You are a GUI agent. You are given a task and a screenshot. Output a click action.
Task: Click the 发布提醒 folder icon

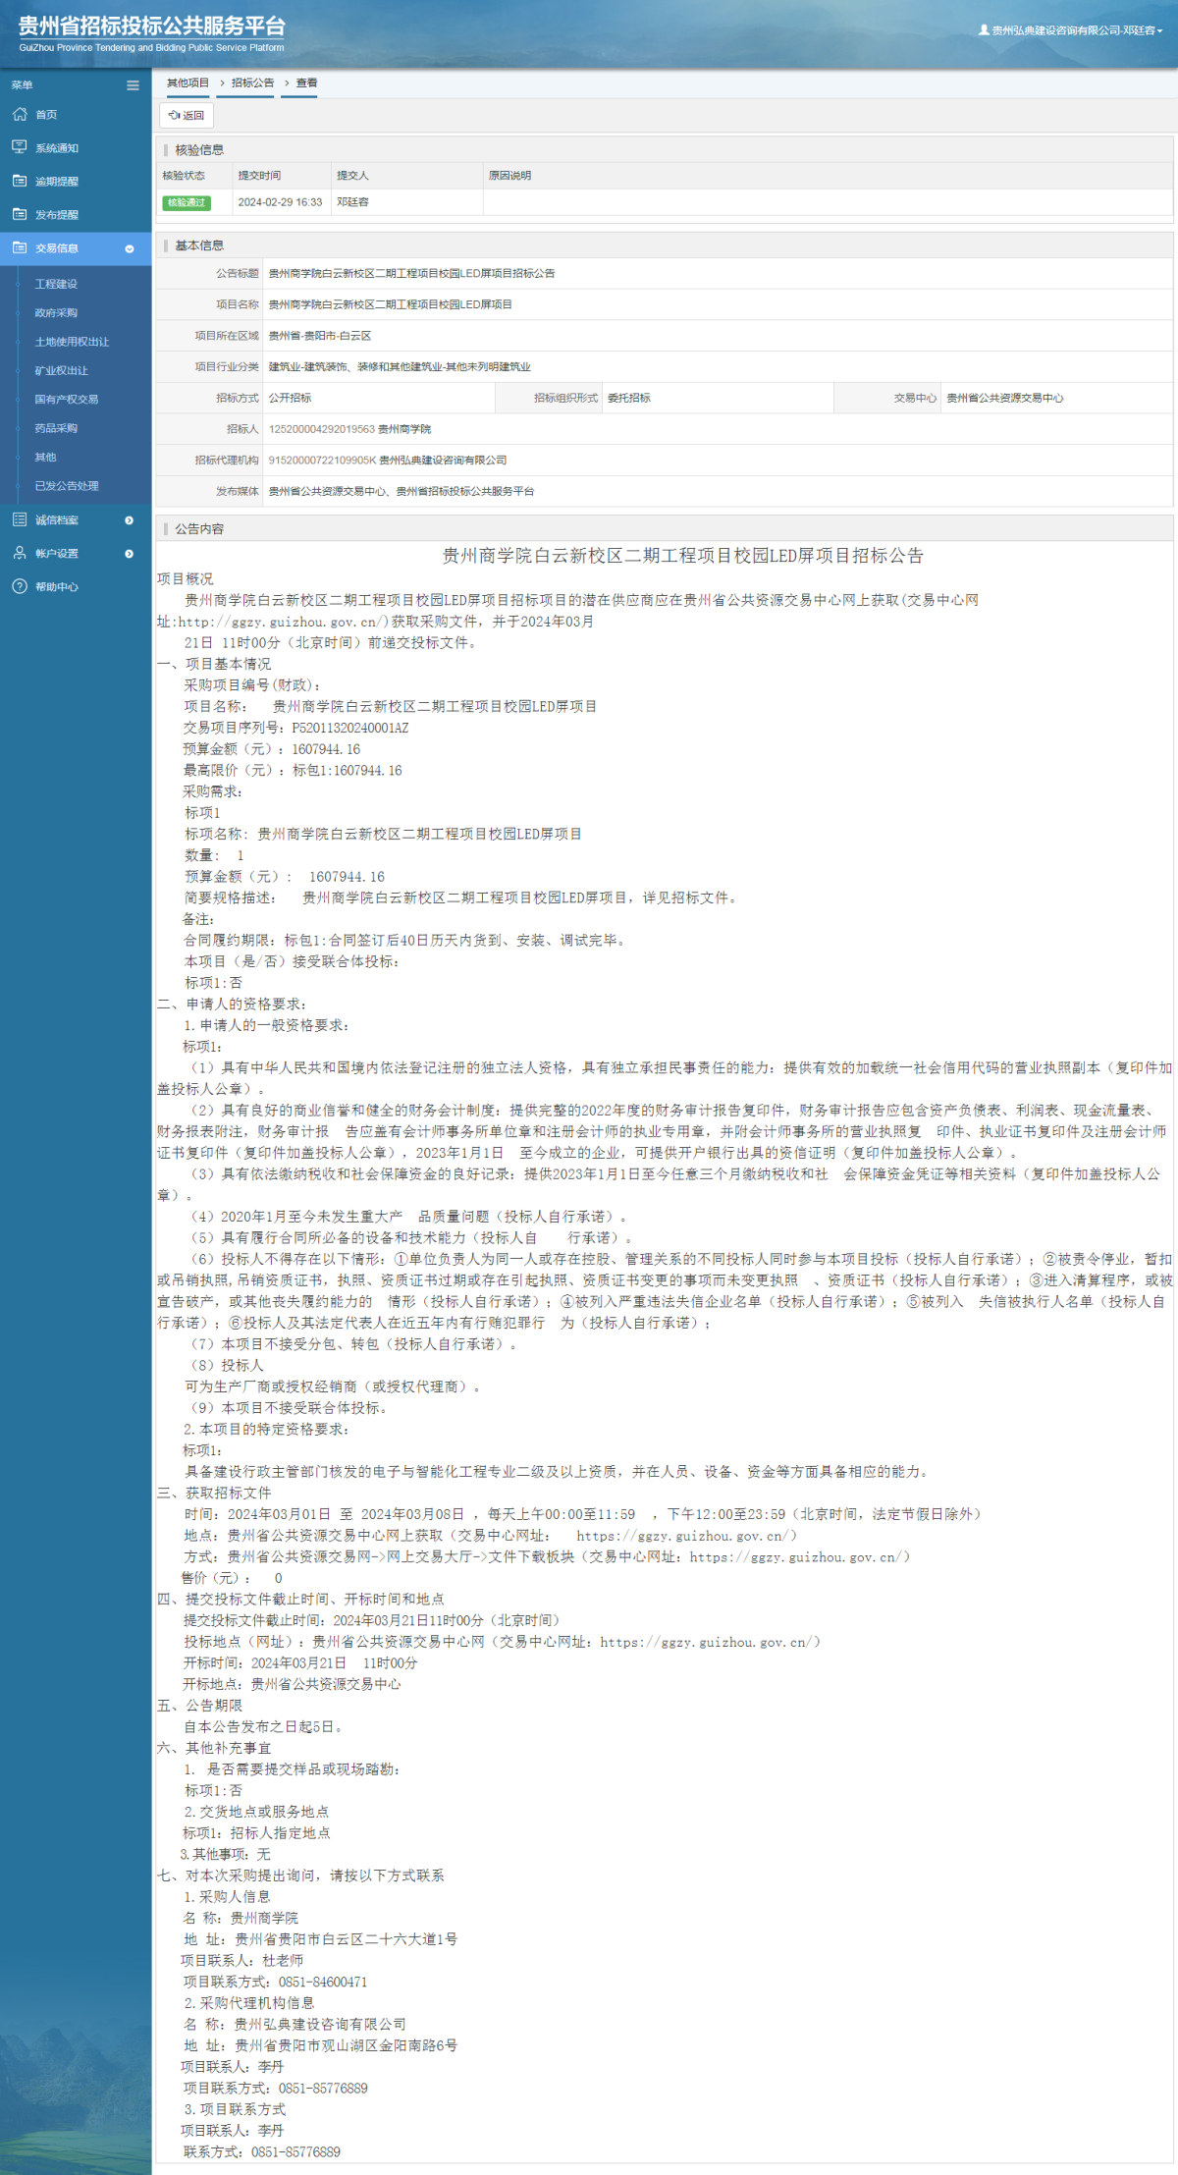click(20, 214)
